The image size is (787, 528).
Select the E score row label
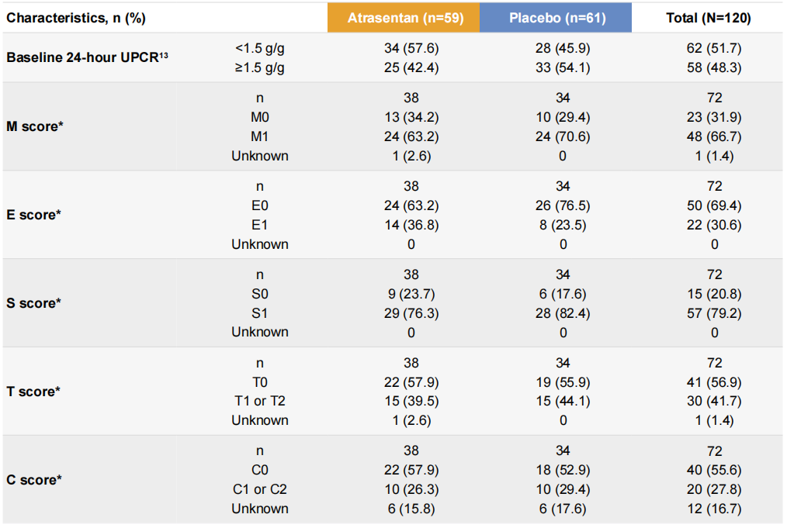pos(33,215)
